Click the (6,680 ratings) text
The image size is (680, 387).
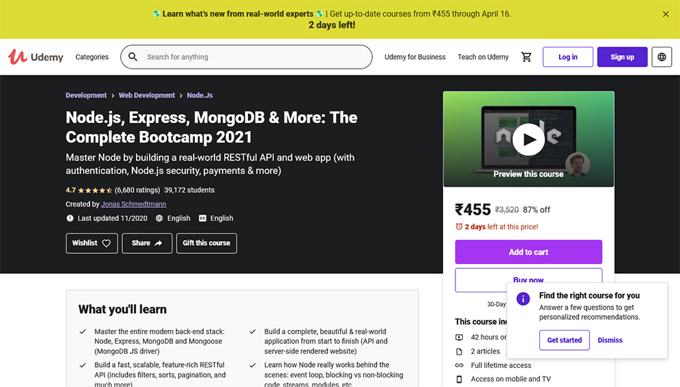[137, 190]
